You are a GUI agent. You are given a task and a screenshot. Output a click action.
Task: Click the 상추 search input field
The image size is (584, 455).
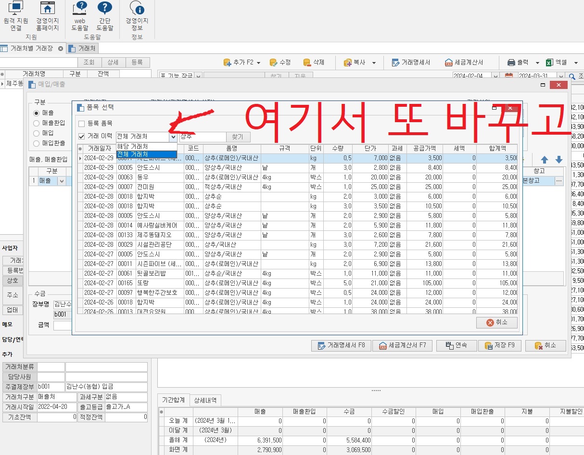(202, 137)
